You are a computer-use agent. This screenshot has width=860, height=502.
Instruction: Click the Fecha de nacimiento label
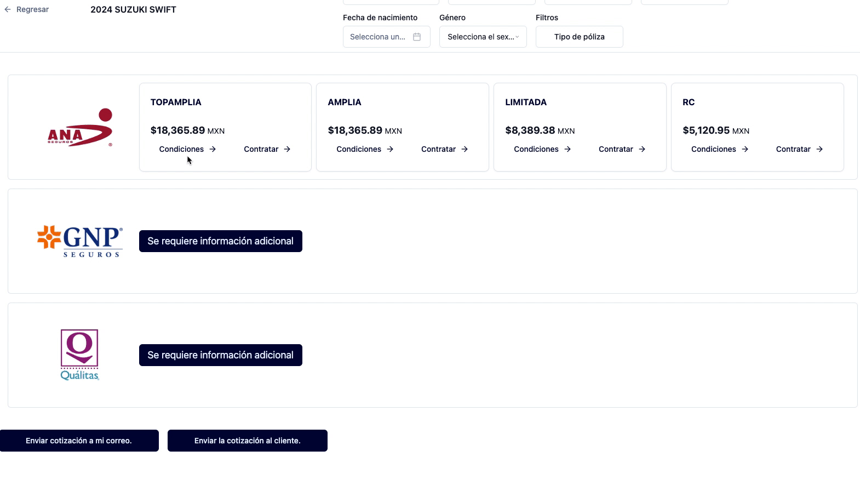point(380,18)
